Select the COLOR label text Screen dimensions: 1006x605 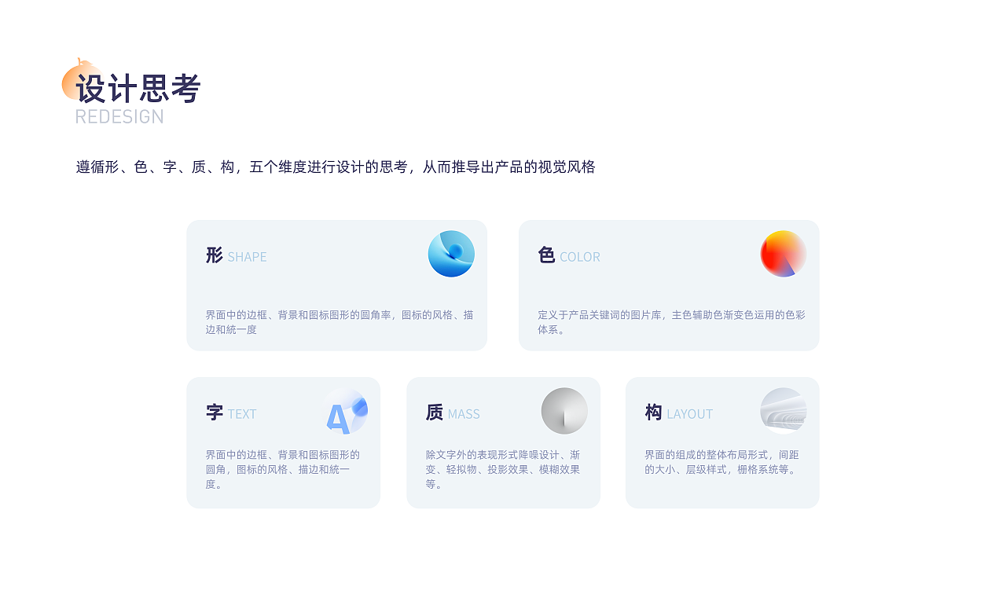579,257
